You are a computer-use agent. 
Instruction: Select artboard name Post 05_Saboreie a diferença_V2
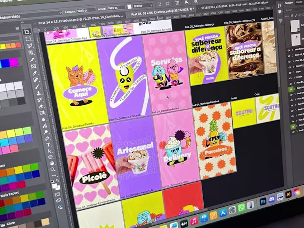coord(240,21)
